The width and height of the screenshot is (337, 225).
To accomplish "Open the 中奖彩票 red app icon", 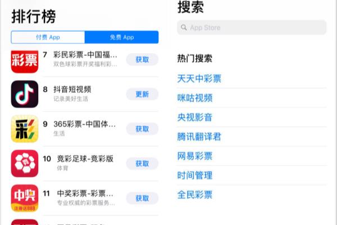I will 25,198.
